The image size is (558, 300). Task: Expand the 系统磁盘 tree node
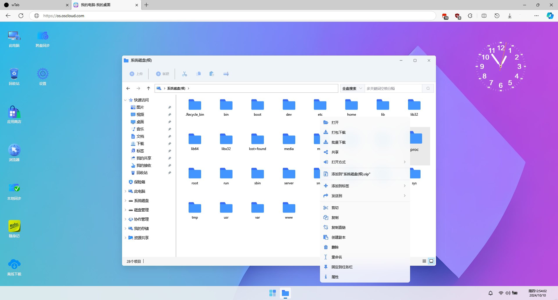click(125, 201)
